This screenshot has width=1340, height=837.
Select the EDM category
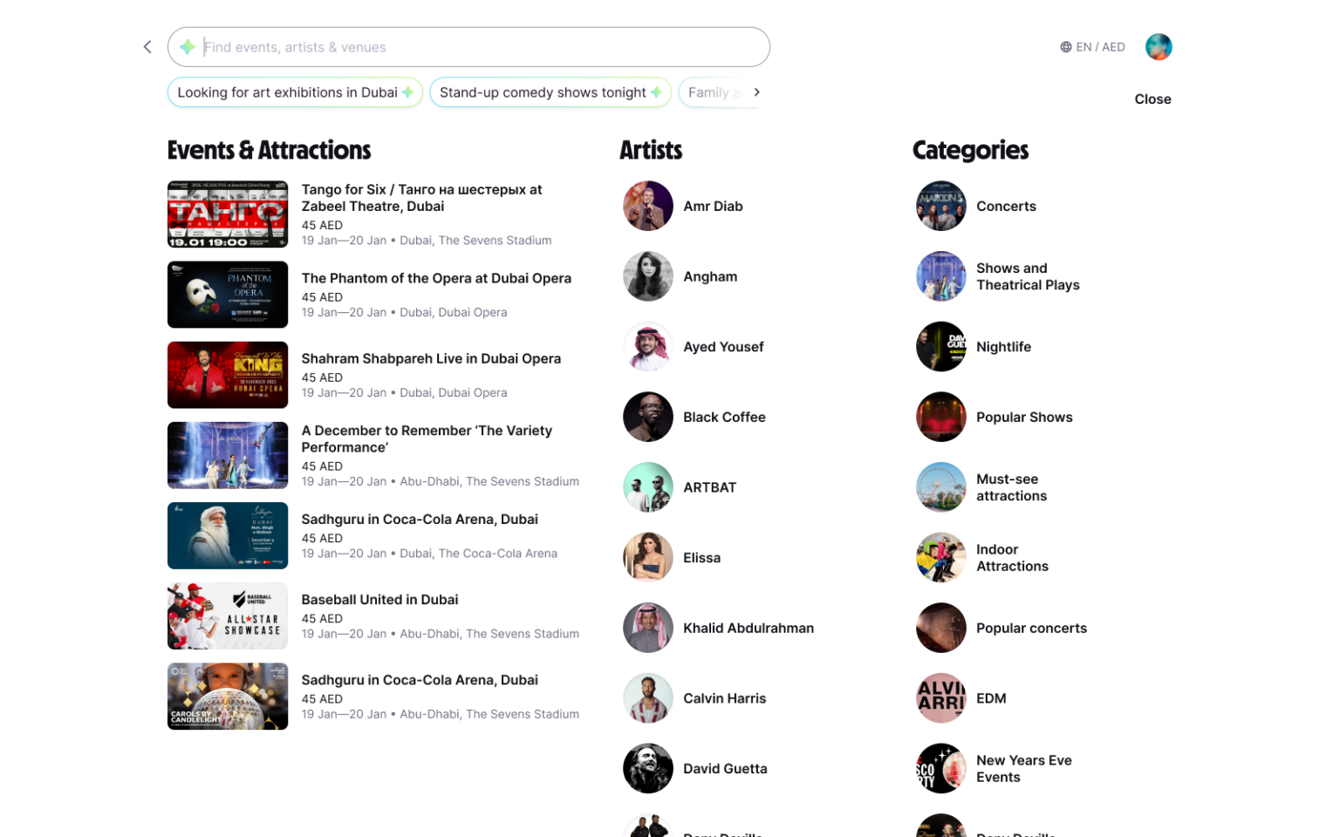[989, 698]
